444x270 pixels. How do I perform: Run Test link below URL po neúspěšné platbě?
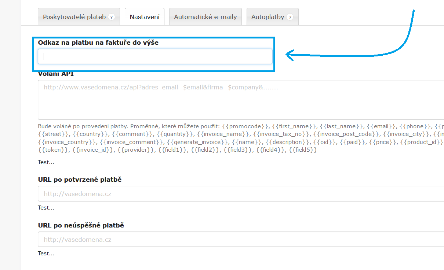(46, 254)
